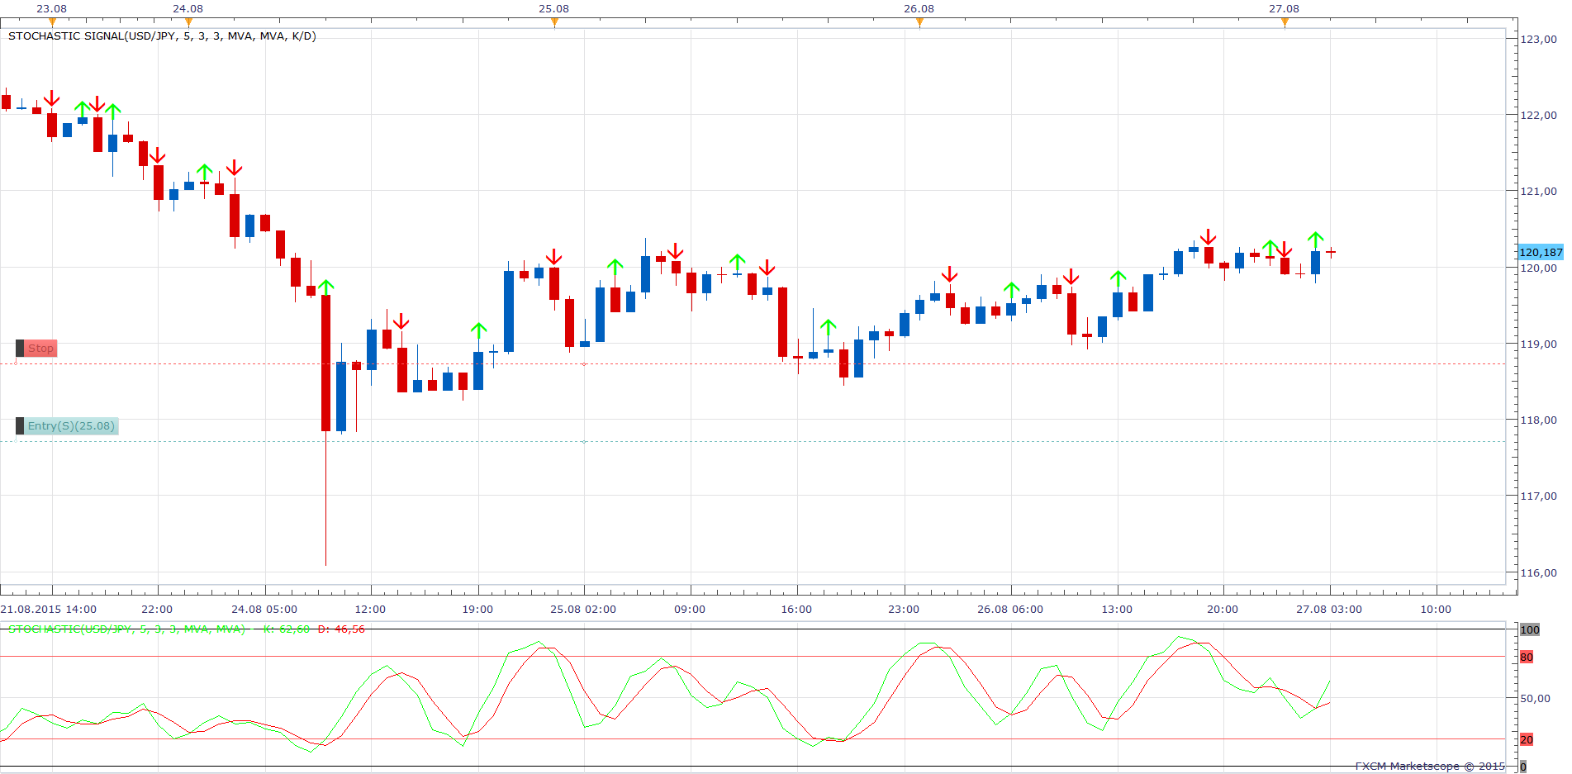This screenshot has height=774, width=1572.
Task: Click the orange day marker under 26.08
Action: 919,22
